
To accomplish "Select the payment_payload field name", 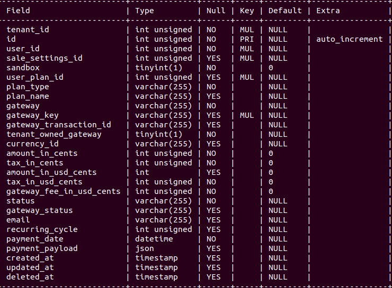I will tap(42, 248).
